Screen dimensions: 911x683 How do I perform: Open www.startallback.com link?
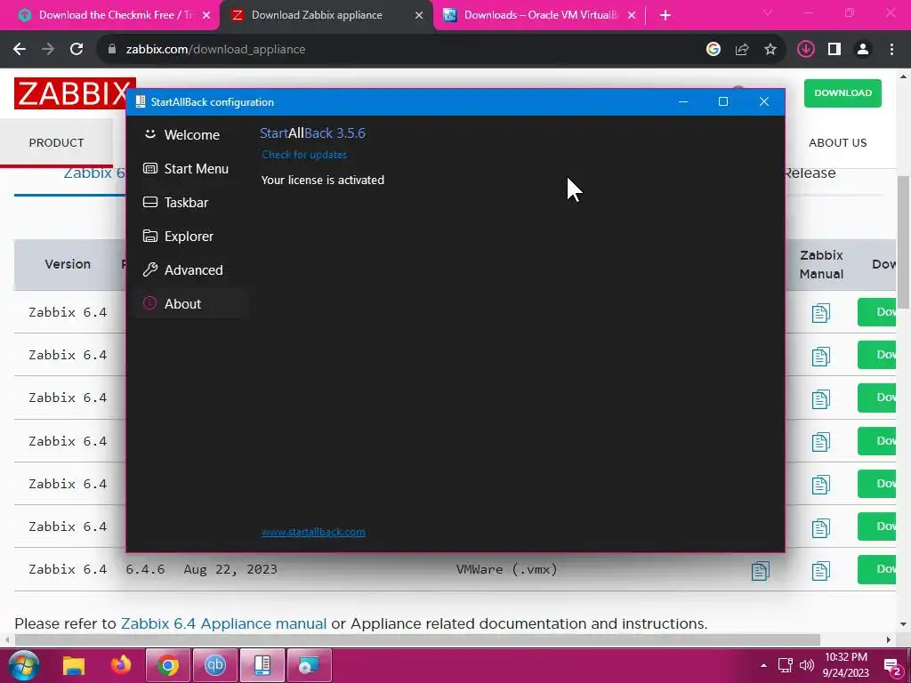pos(313,532)
